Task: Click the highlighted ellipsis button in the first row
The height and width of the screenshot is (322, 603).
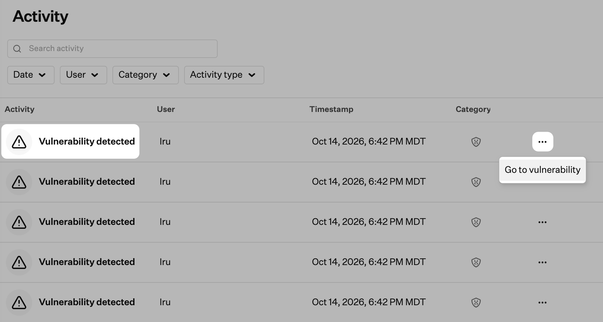Action: point(543,142)
